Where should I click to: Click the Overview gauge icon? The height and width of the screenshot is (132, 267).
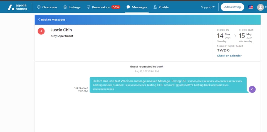tap(39, 7)
